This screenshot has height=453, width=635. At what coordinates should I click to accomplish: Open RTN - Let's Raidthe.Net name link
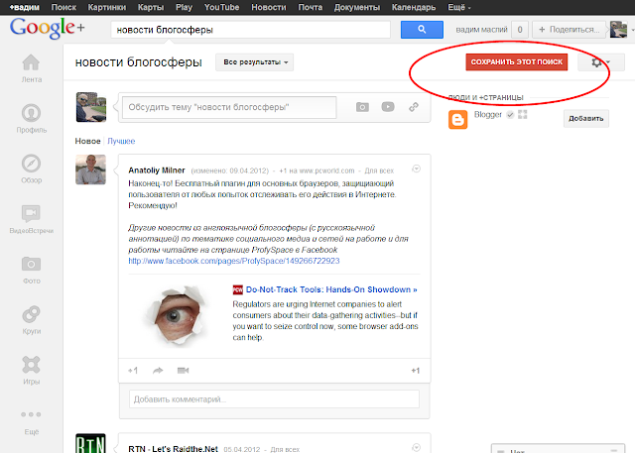click(173, 449)
